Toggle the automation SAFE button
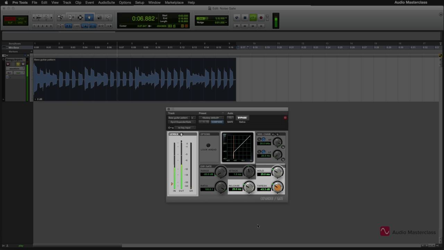The width and height of the screenshot is (444, 250). (230, 122)
